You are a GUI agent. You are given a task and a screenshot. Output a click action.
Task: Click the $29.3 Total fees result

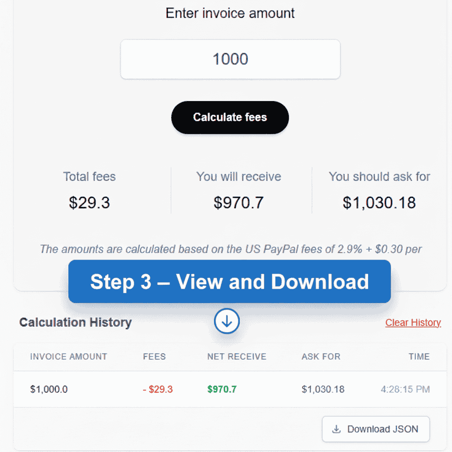[x=89, y=203]
